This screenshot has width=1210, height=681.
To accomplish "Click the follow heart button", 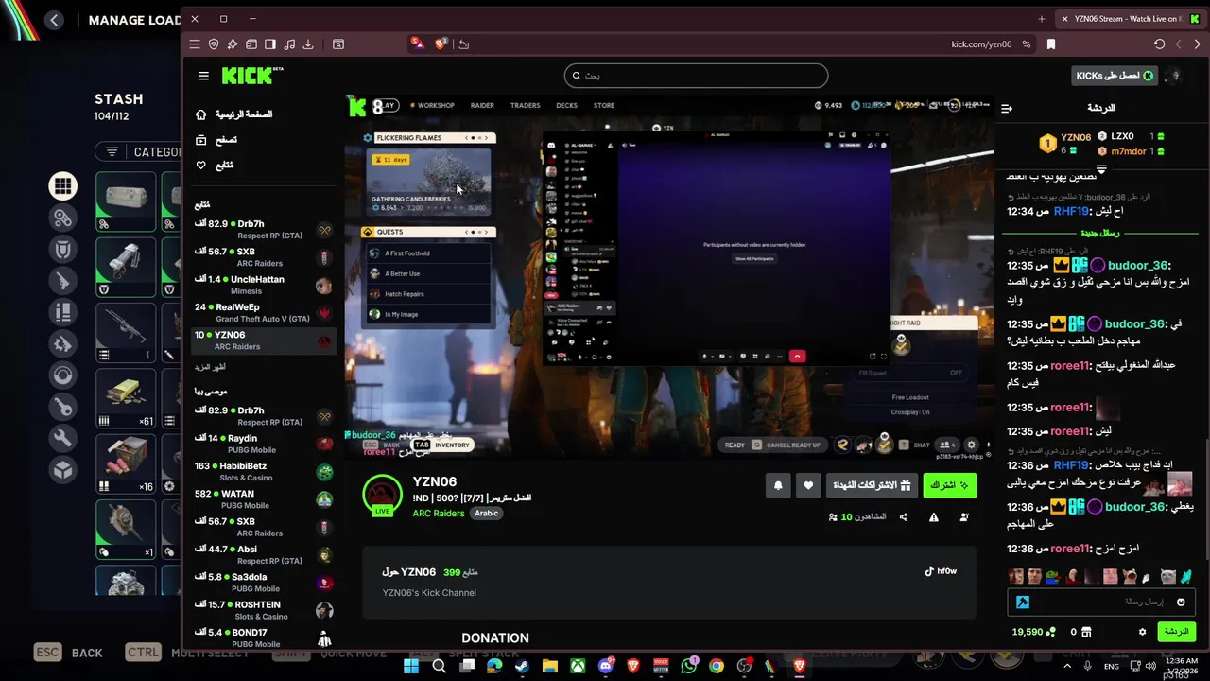I will 807,485.
